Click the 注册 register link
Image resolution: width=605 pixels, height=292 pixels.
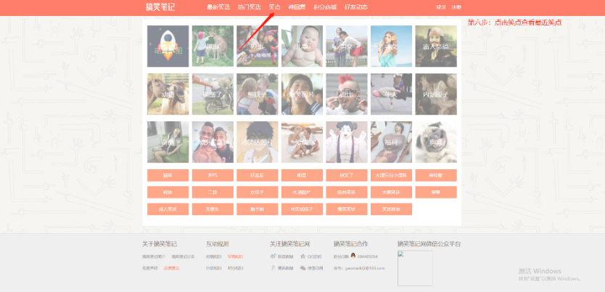click(456, 7)
